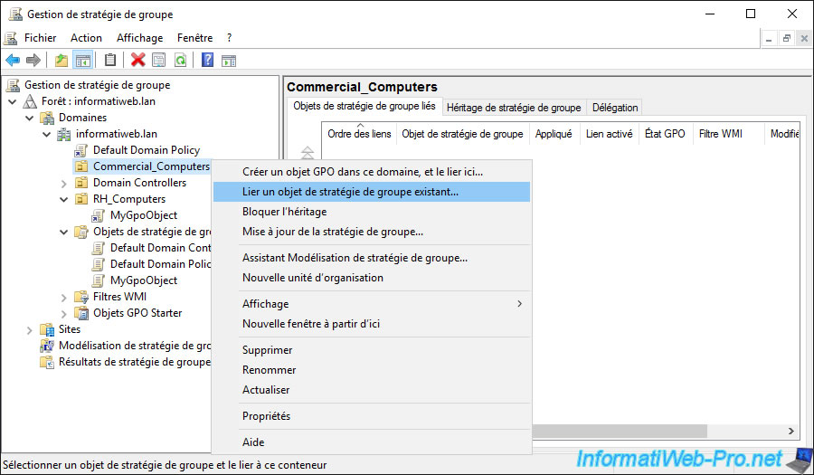
Task: Click the 'Filtre WMI' column header
Action: pos(720,134)
